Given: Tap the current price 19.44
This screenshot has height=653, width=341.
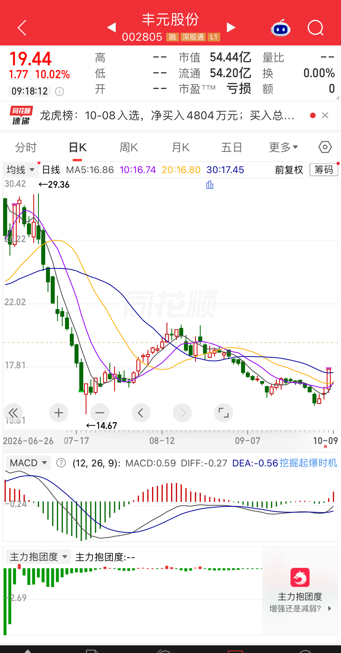Looking at the screenshot, I should click(x=30, y=58).
